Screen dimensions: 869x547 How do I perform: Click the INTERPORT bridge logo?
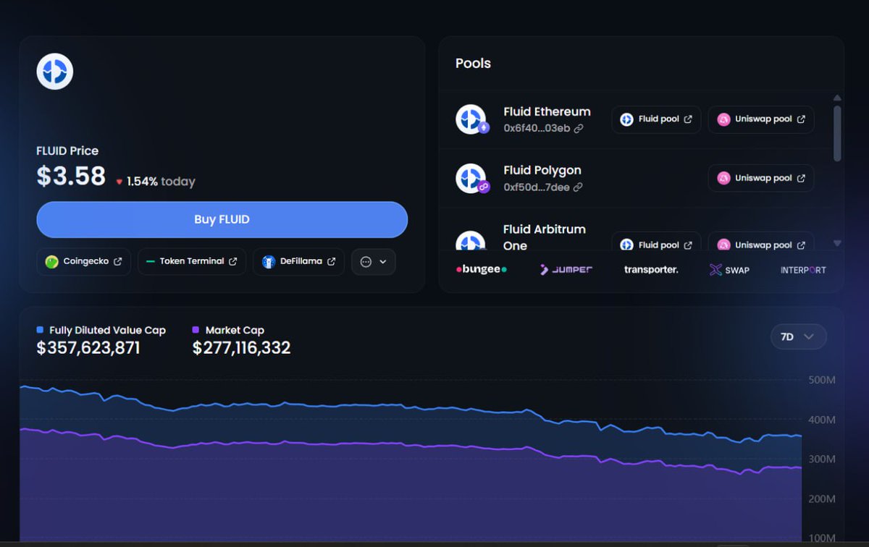803,270
